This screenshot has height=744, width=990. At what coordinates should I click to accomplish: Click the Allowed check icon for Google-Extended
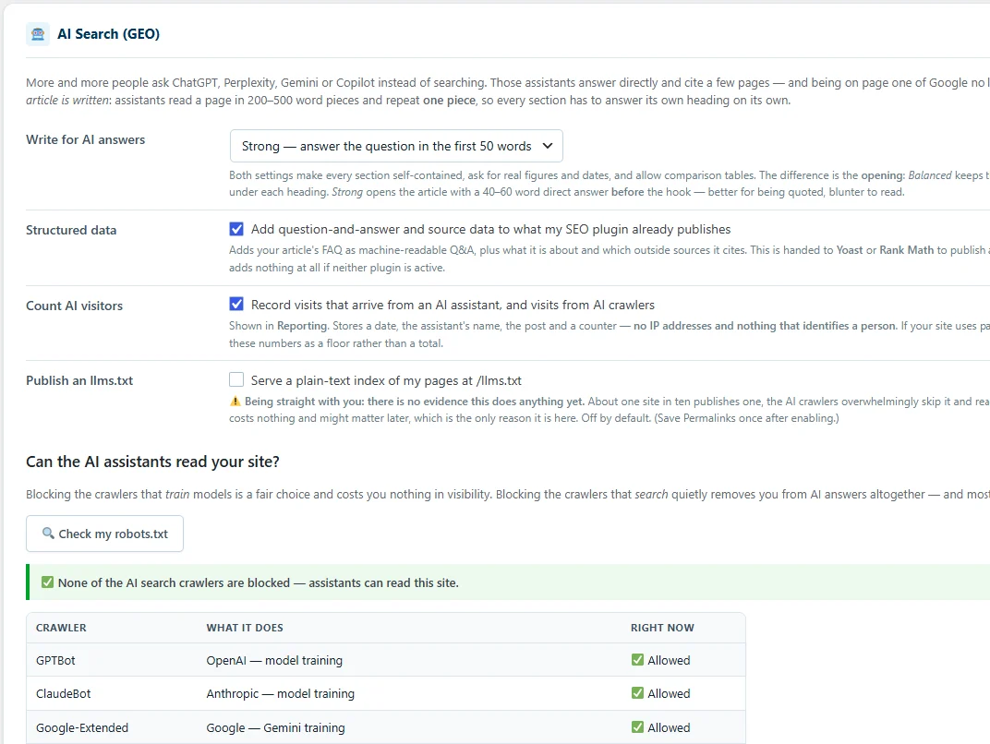tap(637, 727)
